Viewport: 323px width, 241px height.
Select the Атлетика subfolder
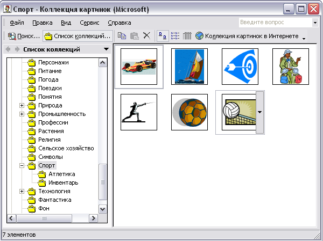click(62, 174)
